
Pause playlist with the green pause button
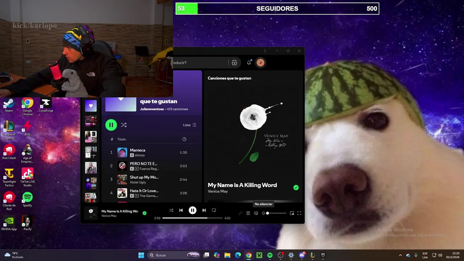coord(111,125)
